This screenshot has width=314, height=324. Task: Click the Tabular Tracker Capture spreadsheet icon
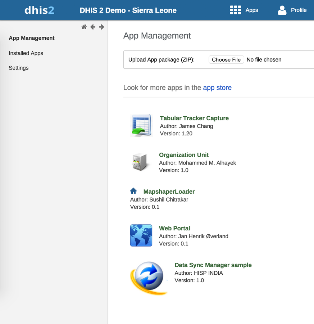(x=142, y=125)
